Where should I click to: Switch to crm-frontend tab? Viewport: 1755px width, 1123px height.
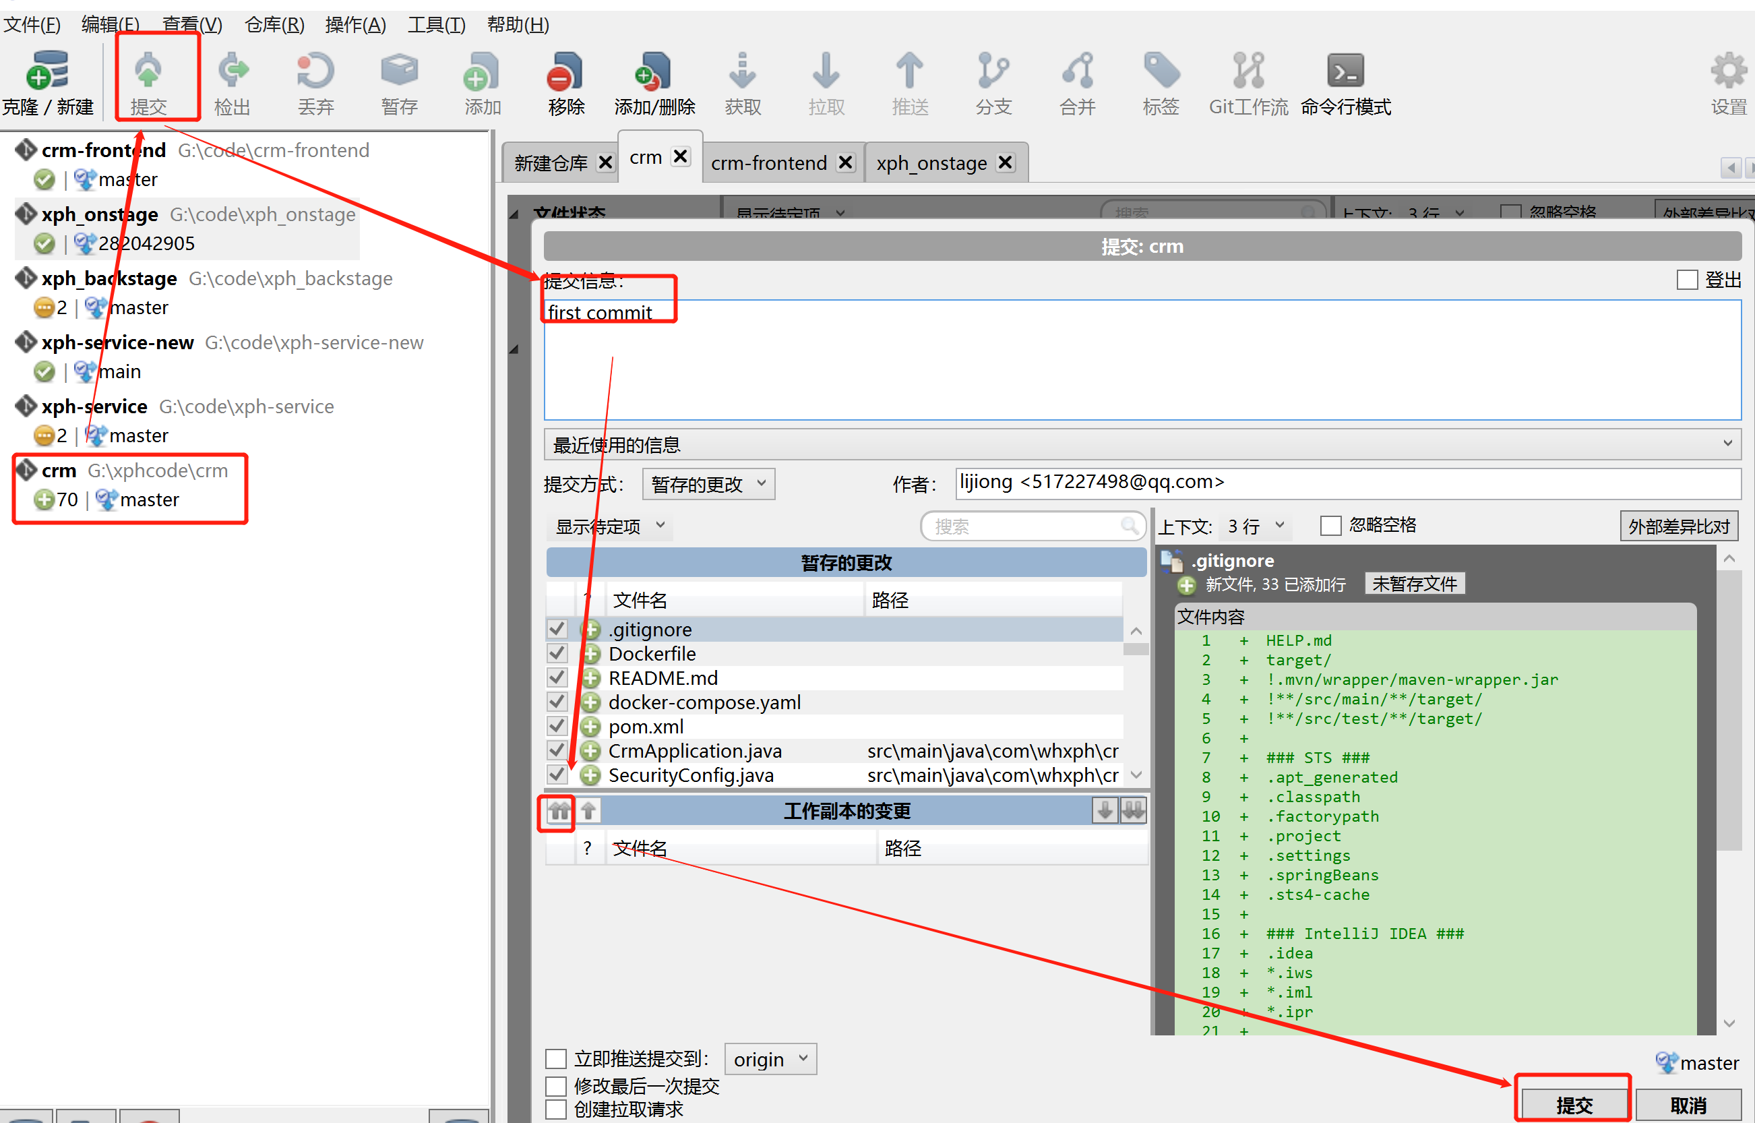768,162
